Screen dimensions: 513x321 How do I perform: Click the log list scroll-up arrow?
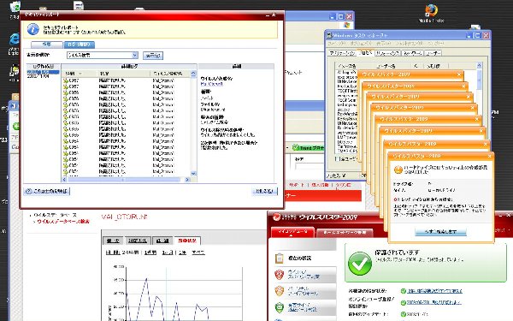pyautogui.click(x=193, y=74)
